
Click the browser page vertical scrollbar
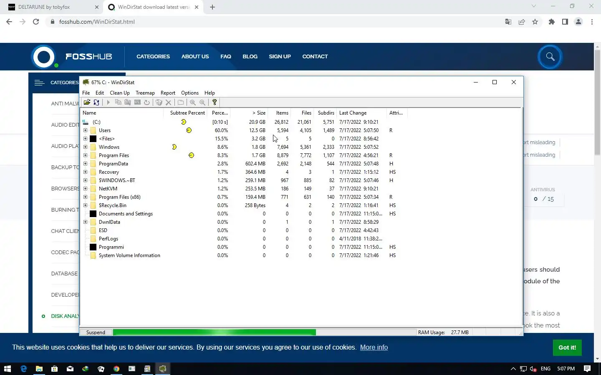(597, 102)
